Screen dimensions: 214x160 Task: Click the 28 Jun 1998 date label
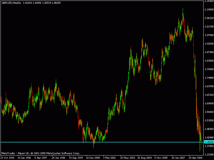[x=59, y=158]
